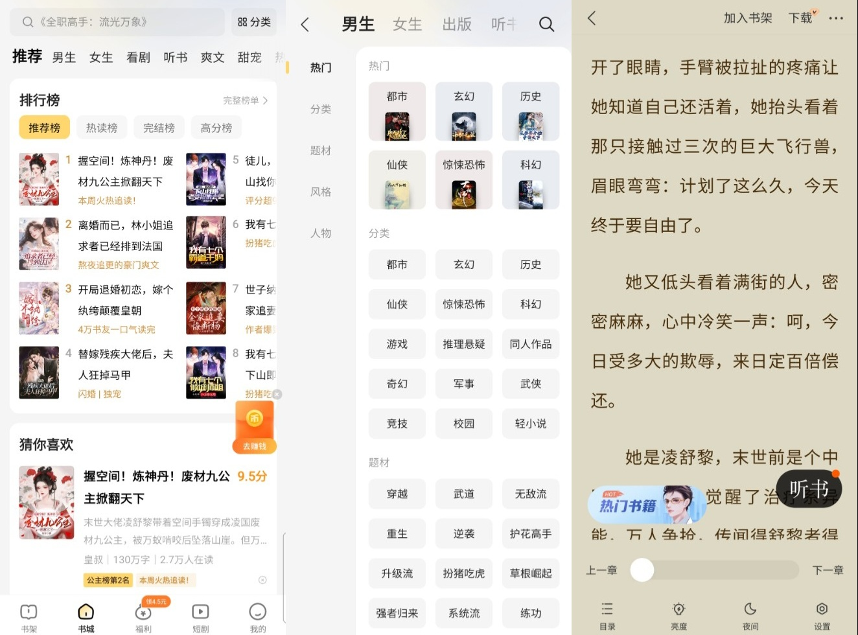The image size is (858, 635).
Task: Choose 护花高手 theme button
Action: [x=531, y=534]
